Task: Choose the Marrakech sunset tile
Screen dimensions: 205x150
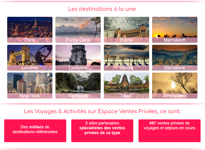Action: click(x=175, y=30)
